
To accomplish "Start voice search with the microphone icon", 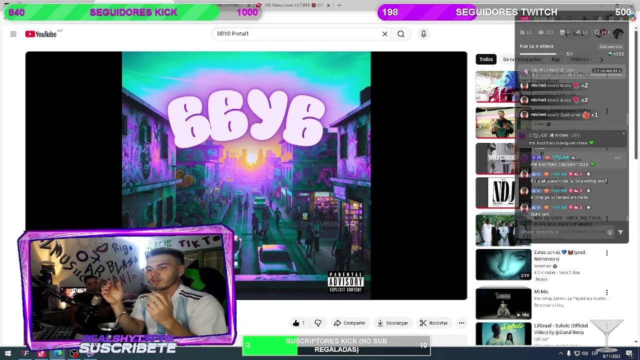I will (x=423, y=34).
